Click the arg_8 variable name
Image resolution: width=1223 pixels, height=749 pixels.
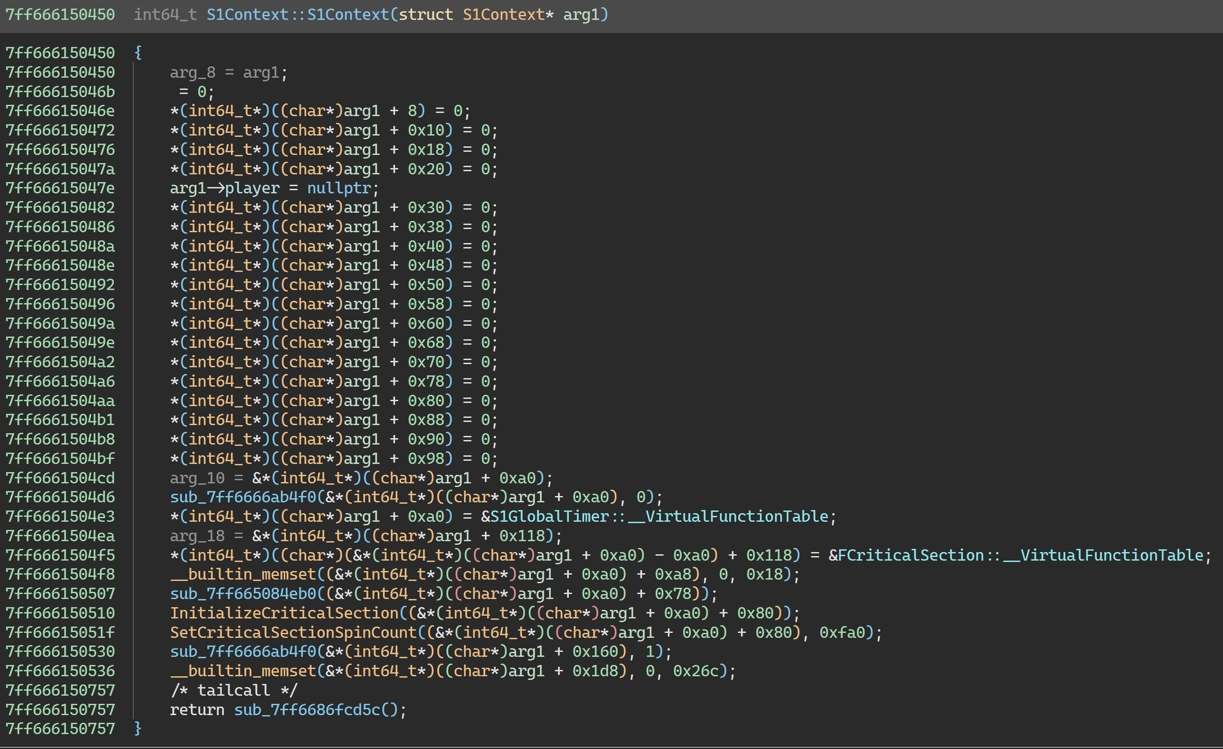192,72
